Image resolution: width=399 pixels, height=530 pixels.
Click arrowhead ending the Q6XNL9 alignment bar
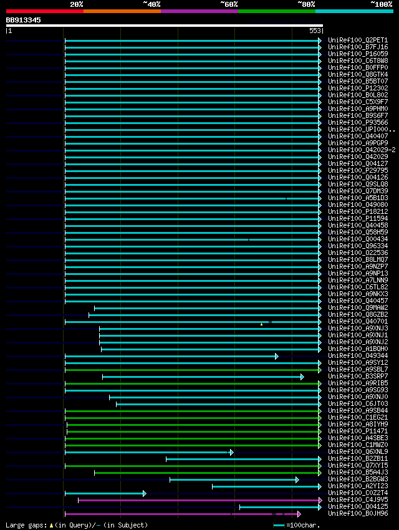[x=231, y=452]
